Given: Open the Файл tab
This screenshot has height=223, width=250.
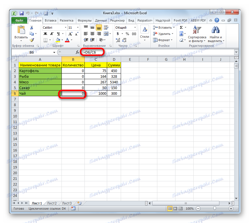Looking at the screenshot, I should [x=19, y=20].
